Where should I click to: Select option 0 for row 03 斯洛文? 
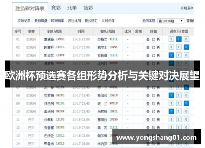[186, 55]
